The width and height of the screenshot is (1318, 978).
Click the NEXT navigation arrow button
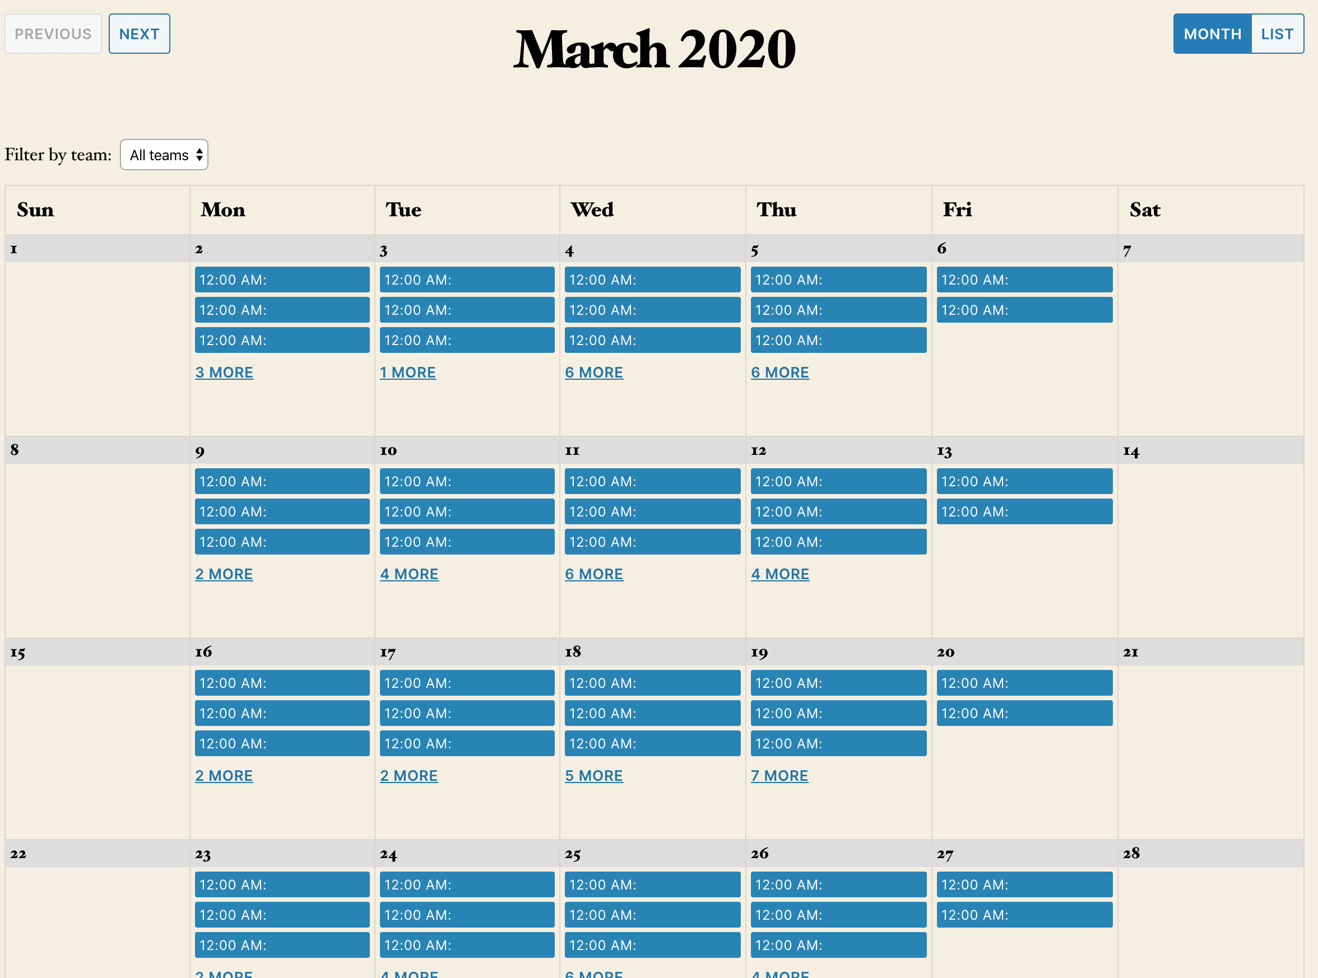[x=138, y=34]
